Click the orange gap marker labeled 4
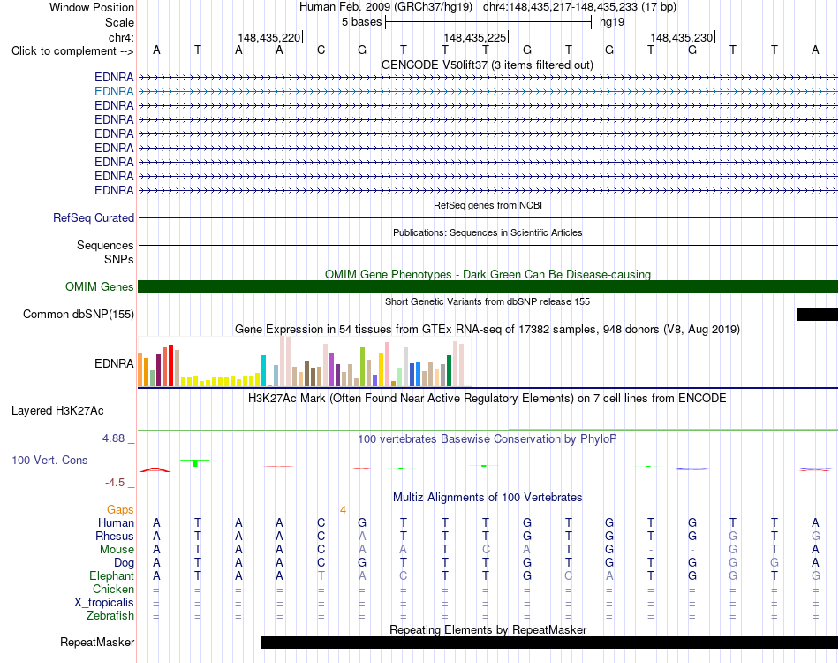This screenshot has height=663, width=839. click(x=343, y=510)
